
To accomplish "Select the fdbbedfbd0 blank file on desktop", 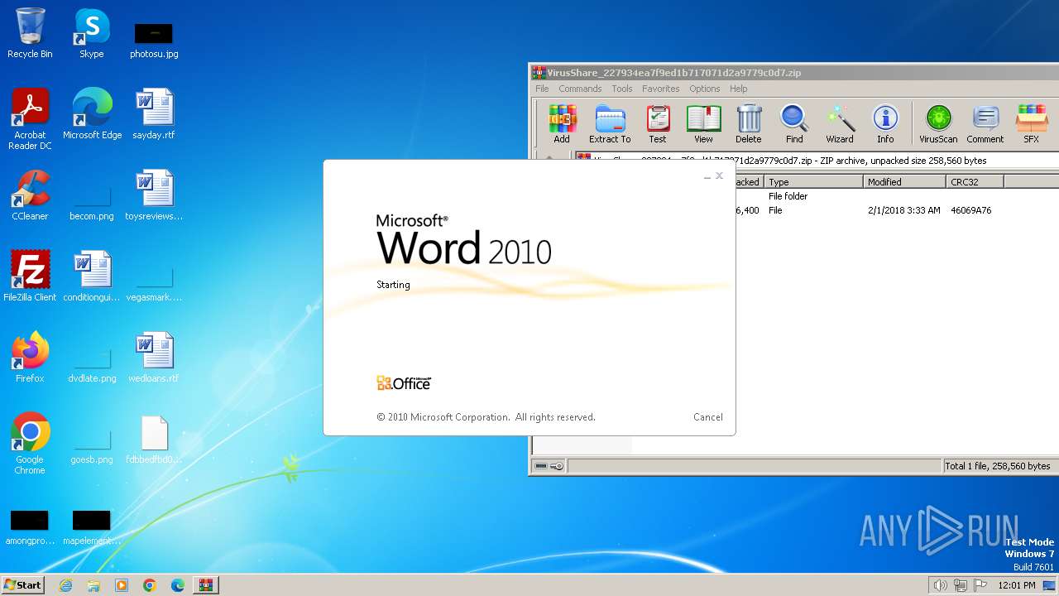I will click(x=154, y=439).
